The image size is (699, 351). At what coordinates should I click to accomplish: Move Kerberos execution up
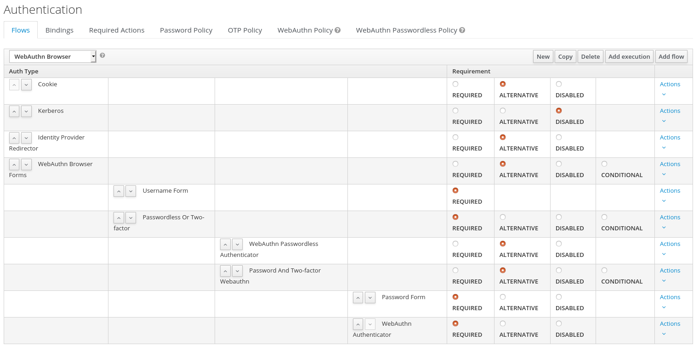coord(14,111)
